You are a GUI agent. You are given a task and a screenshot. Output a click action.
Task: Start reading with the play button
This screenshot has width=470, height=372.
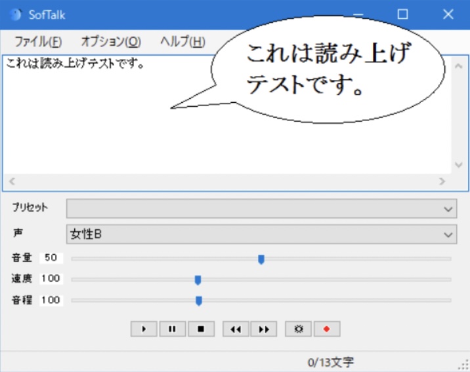click(x=144, y=329)
